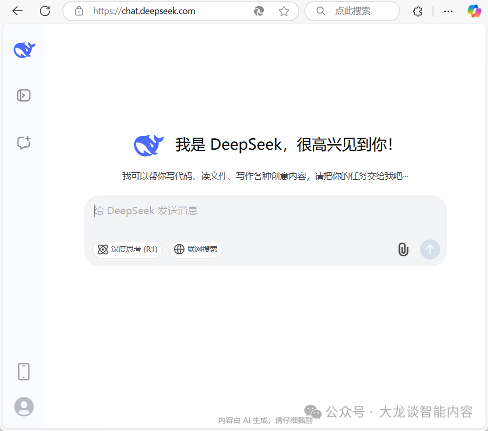Click the 我是 DeepSeek greeting heading

[283, 145]
